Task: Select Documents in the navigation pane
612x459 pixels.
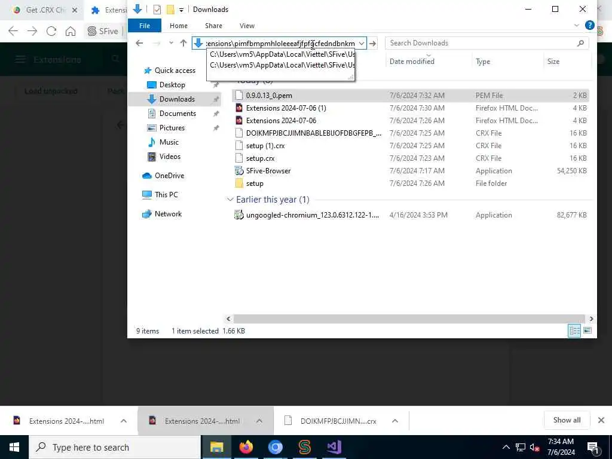Action: 177,114
